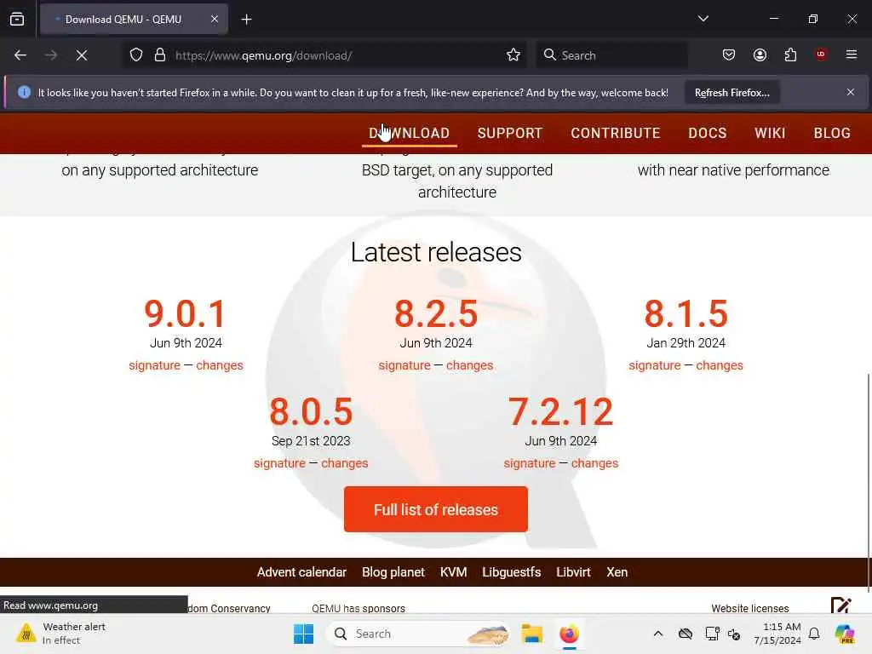Click the uBlock Origin extension icon

(821, 54)
